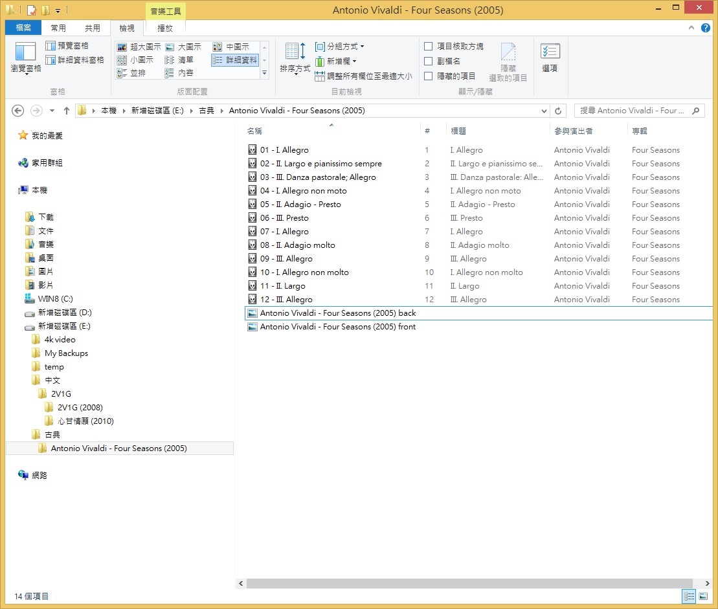
Task: Open the 新增欄 add columns dropdown
Action: [336, 61]
